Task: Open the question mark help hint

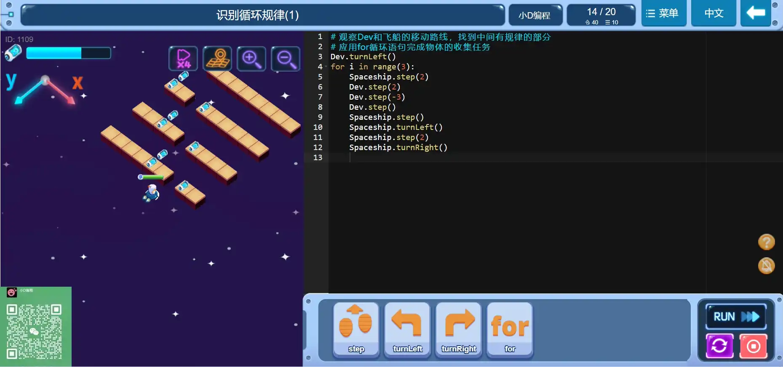Action: (x=766, y=242)
